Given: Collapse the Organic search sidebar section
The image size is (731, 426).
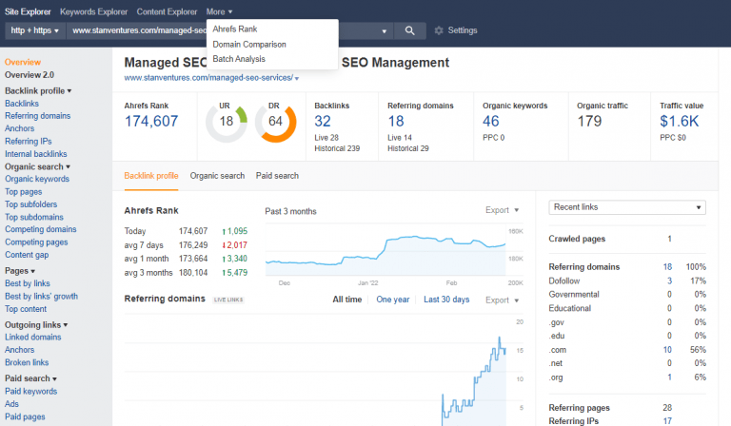Looking at the screenshot, I should click(x=37, y=166).
